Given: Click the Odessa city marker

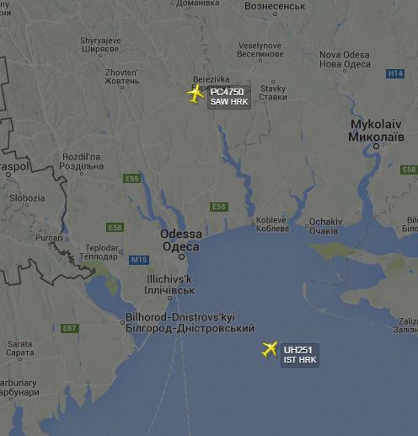Looking at the screenshot, I should coord(182,256).
